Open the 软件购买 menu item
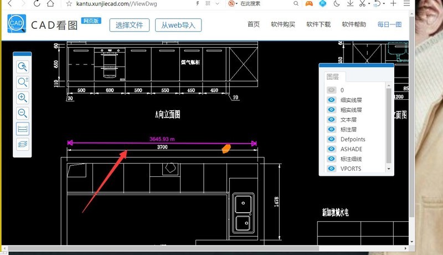 click(283, 24)
